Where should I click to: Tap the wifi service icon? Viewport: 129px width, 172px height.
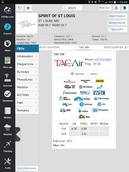[x=99, y=87]
